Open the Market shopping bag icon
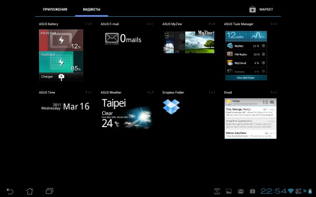The height and width of the screenshot is (197, 316). pyautogui.click(x=252, y=9)
